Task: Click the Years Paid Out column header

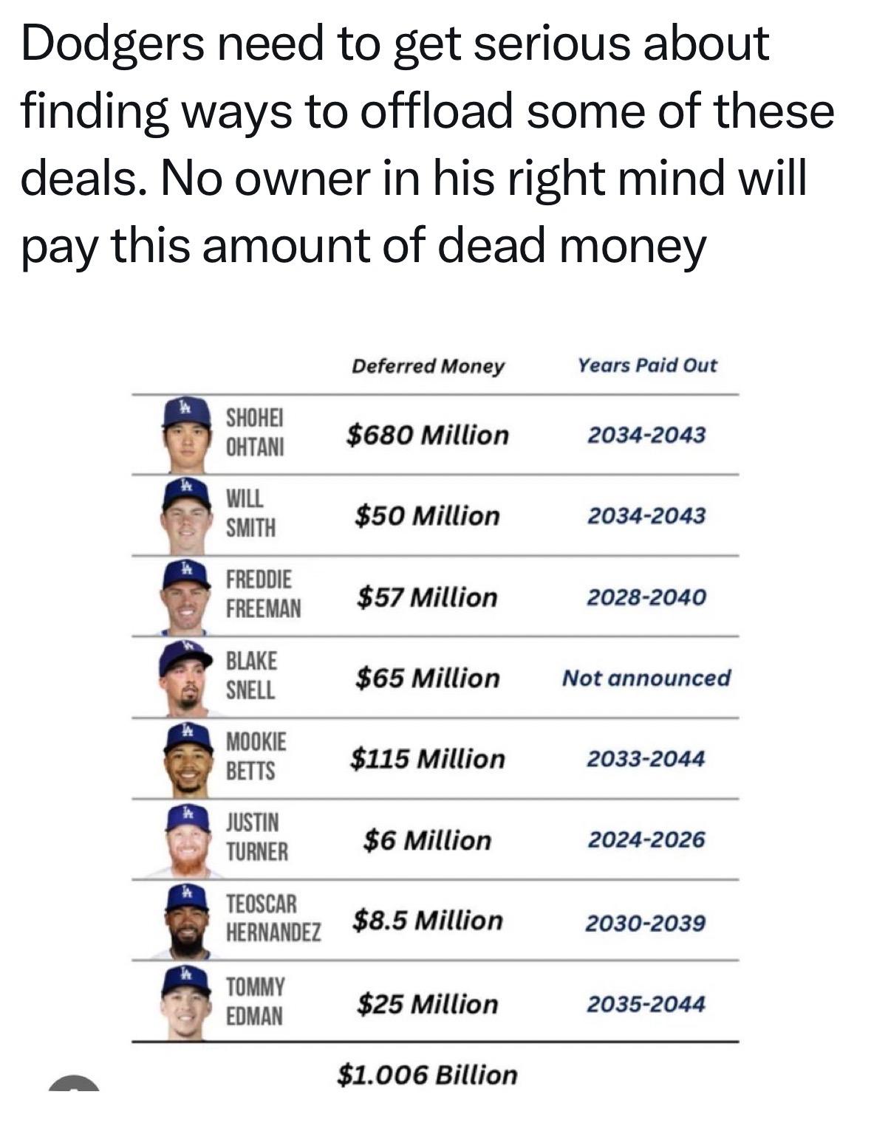Action: coord(647,365)
